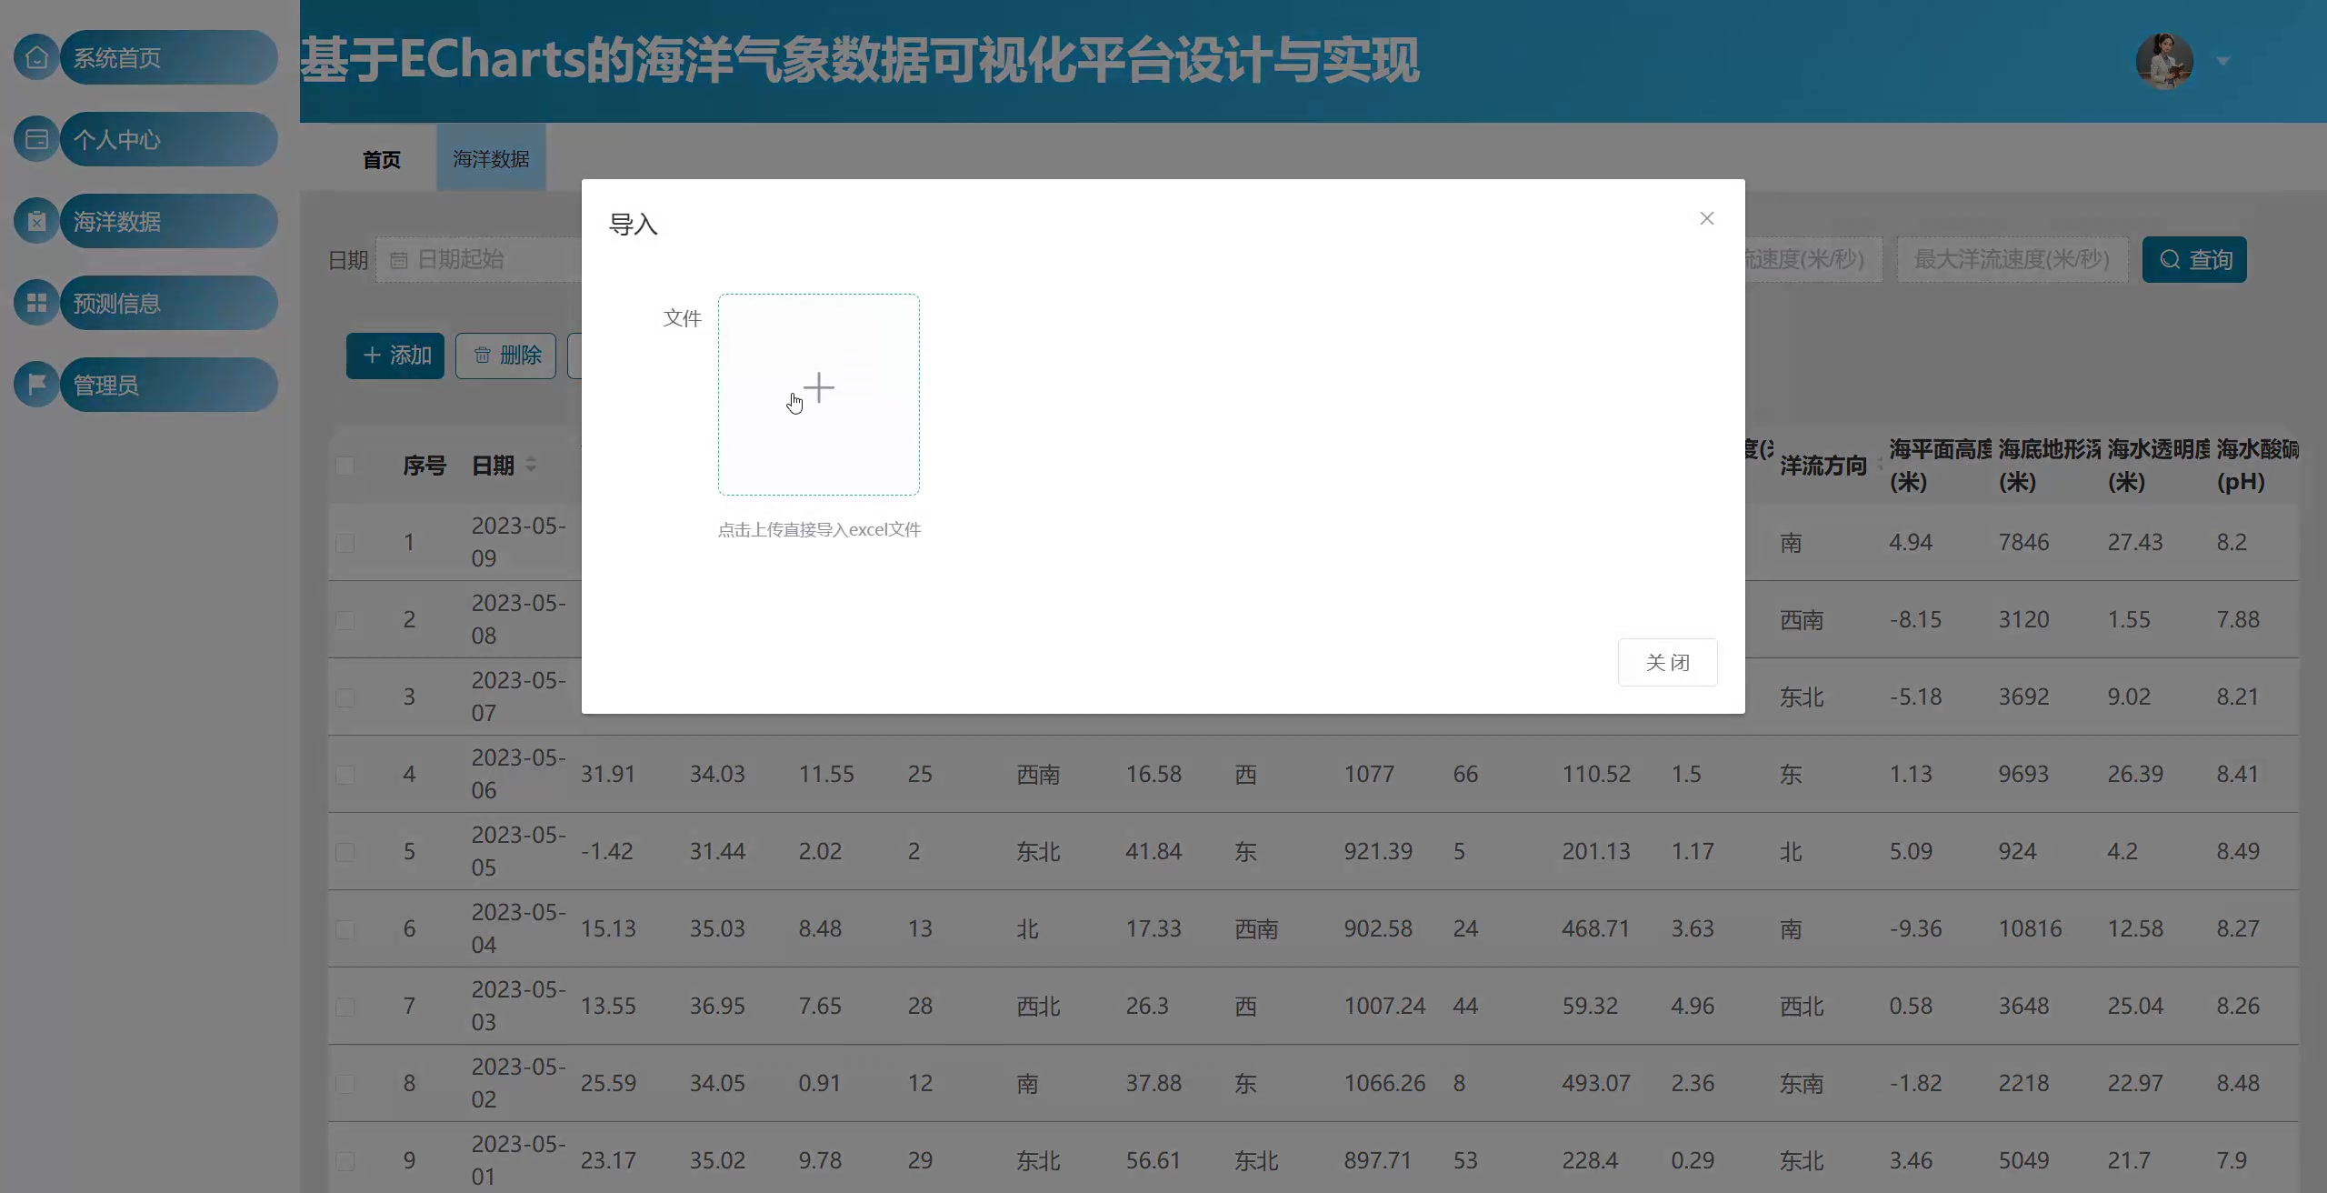The image size is (2327, 1193).
Task: Click the grid icon beside 预测信息
Action: [36, 303]
